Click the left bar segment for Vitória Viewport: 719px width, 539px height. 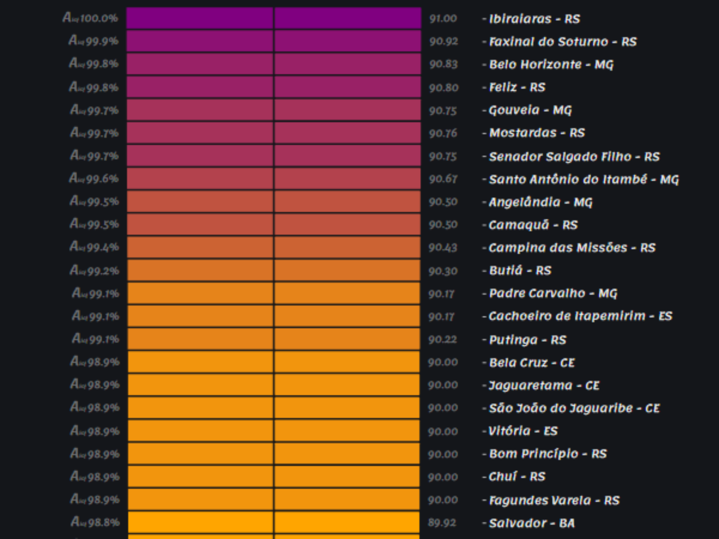tap(200, 431)
